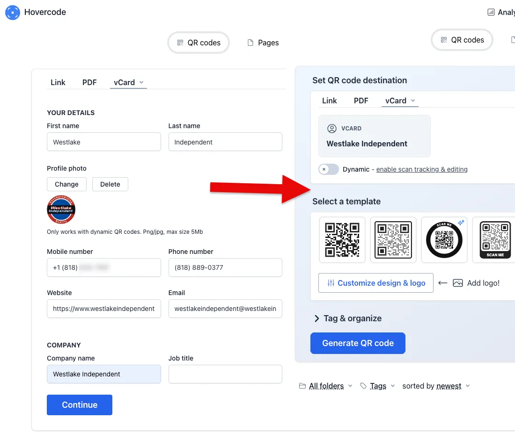The height and width of the screenshot is (433, 515).
Task: Open QR codes in right navigation
Action: click(462, 40)
